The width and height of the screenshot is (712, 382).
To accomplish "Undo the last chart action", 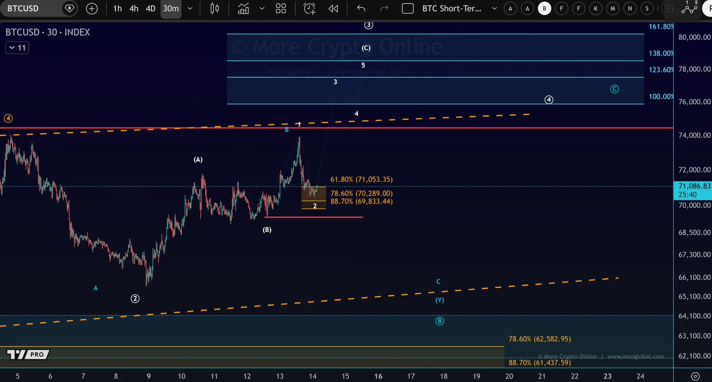I will 361,9.
